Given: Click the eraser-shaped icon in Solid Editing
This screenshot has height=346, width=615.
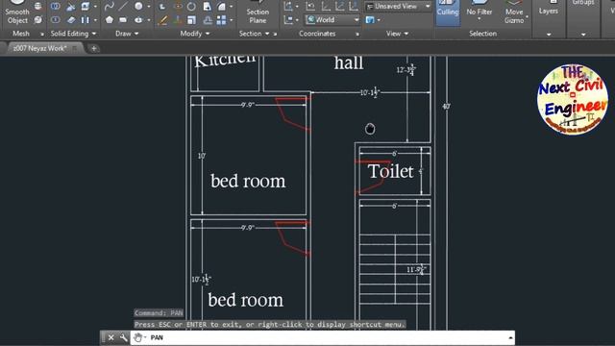Looking at the screenshot, I should click(70, 19).
